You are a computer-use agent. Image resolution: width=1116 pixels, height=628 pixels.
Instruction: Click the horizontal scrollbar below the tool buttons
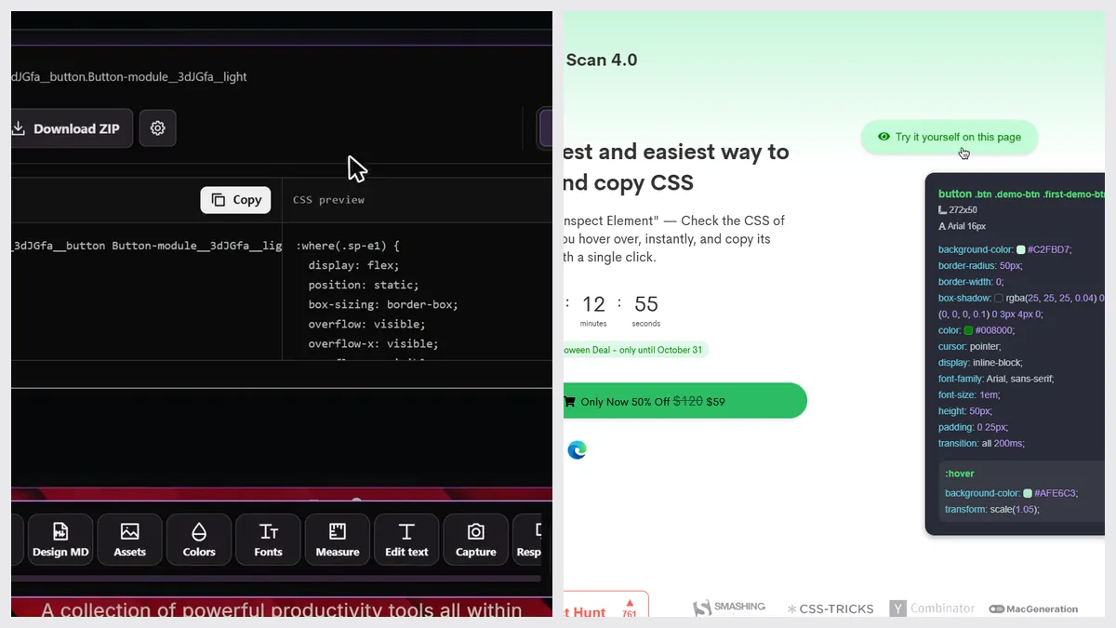(276, 579)
